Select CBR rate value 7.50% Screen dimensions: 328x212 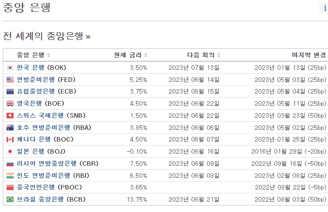tap(138, 164)
